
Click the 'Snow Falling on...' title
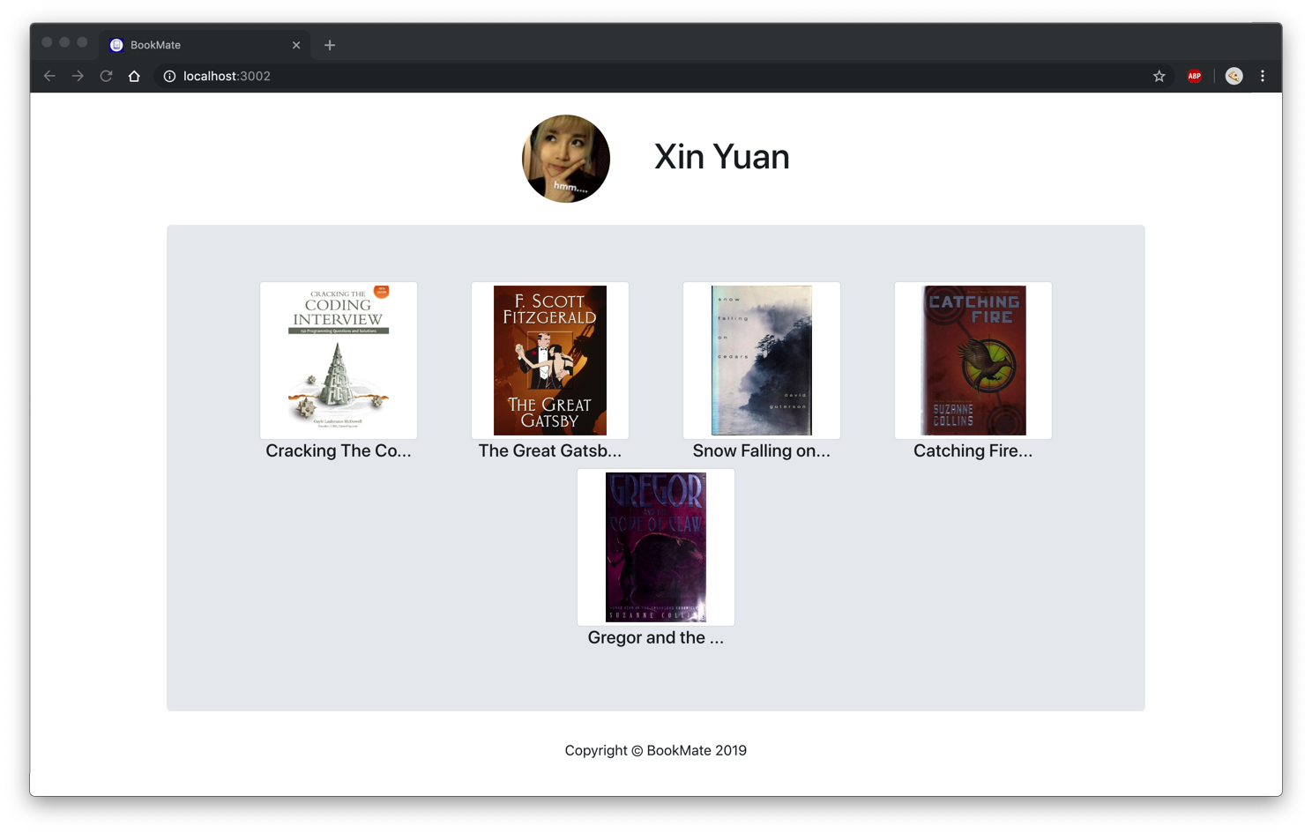(x=762, y=451)
